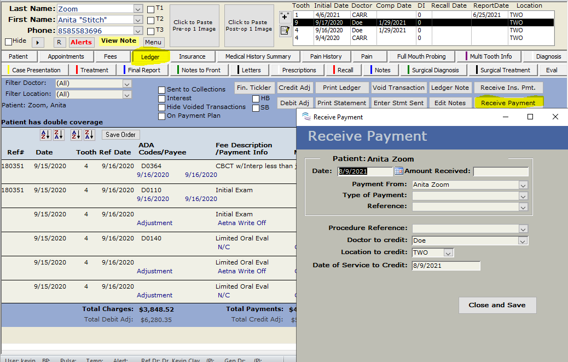Screen dimensions: 568x362
Task: Click the leftmost A-Z sort icon
Action: [x=45, y=135]
